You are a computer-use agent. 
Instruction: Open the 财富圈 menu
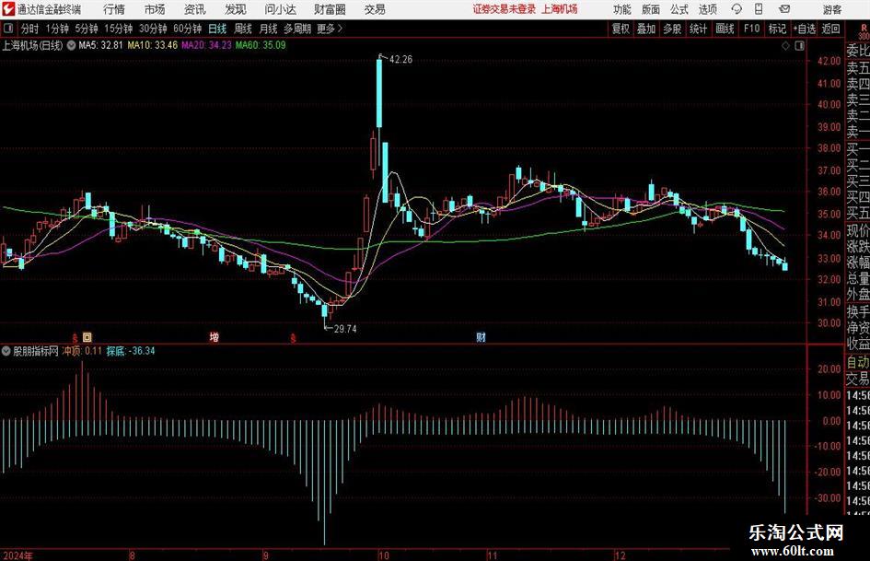(x=330, y=9)
